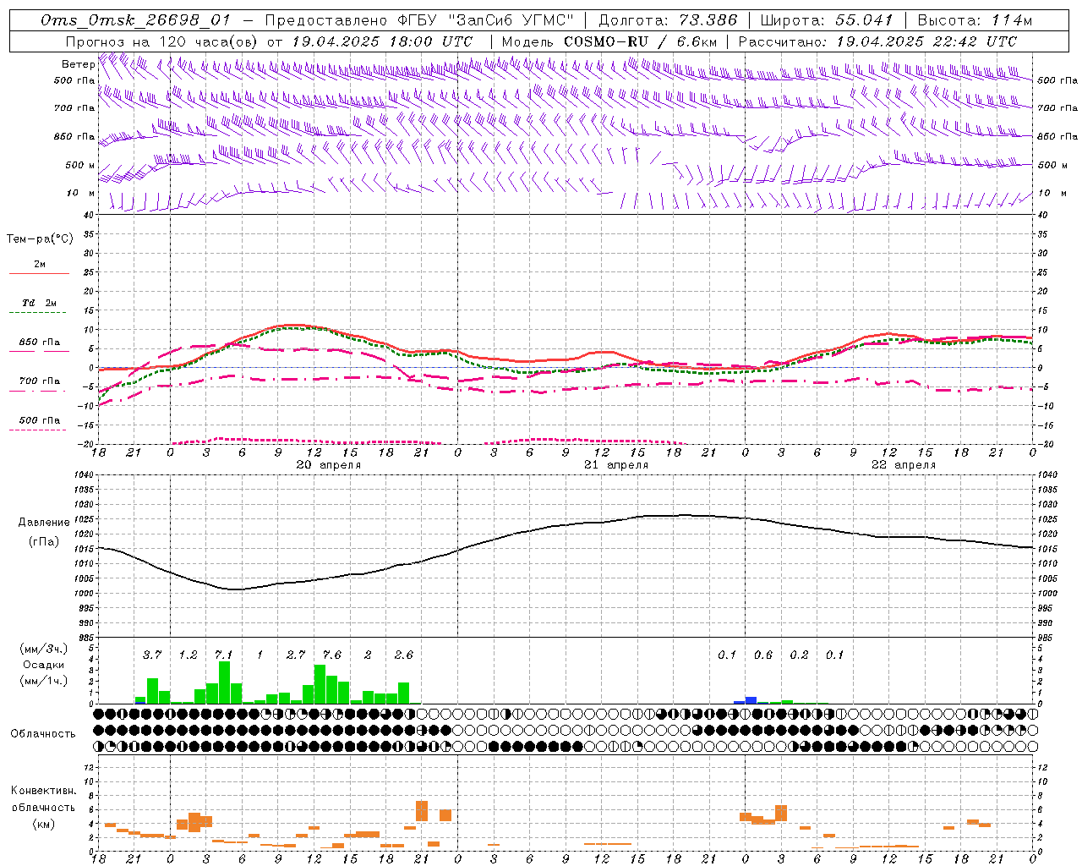
Task: Click the 'Прогноз на 120 часа(ов)' forecast start text
Action: [x=162, y=41]
